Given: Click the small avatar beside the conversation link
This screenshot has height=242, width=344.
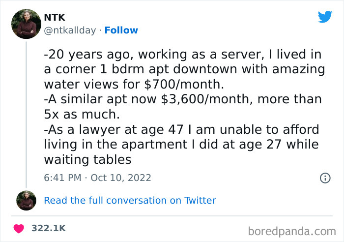Looking at the screenshot, I should [x=26, y=200].
